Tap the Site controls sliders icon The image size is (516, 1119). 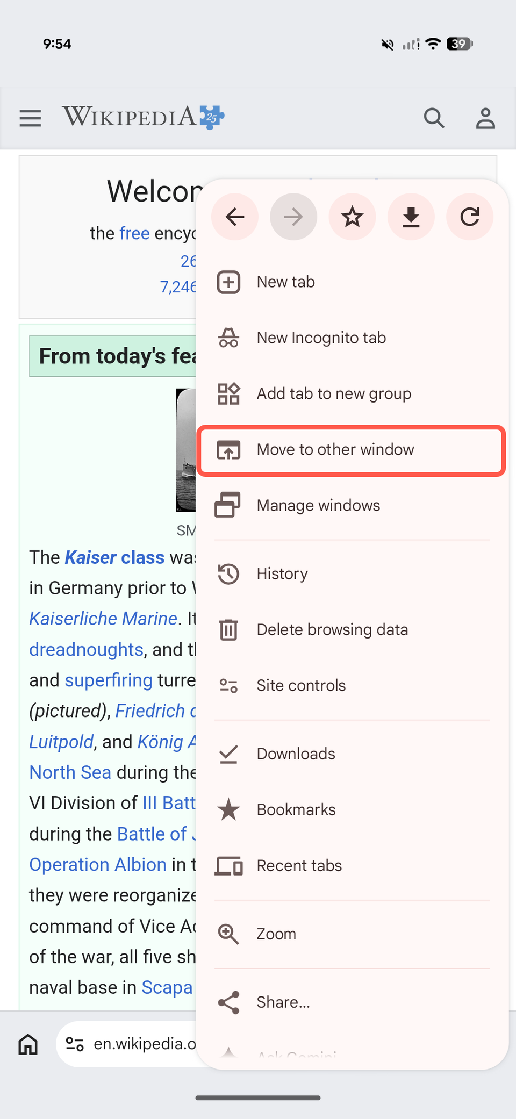coord(228,686)
